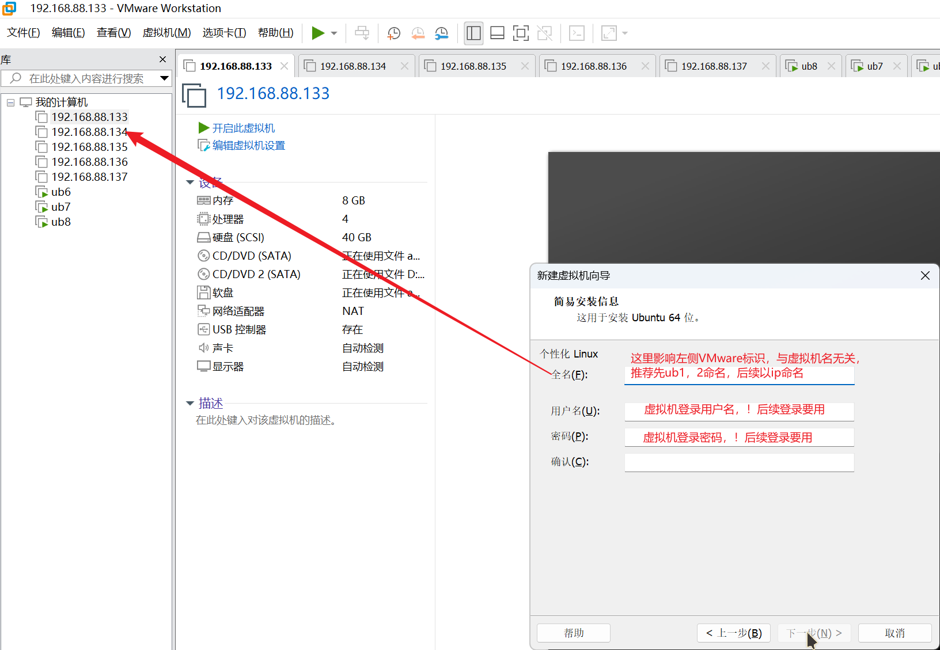
Task: Click the revert to snapshot icon
Action: [x=418, y=33]
